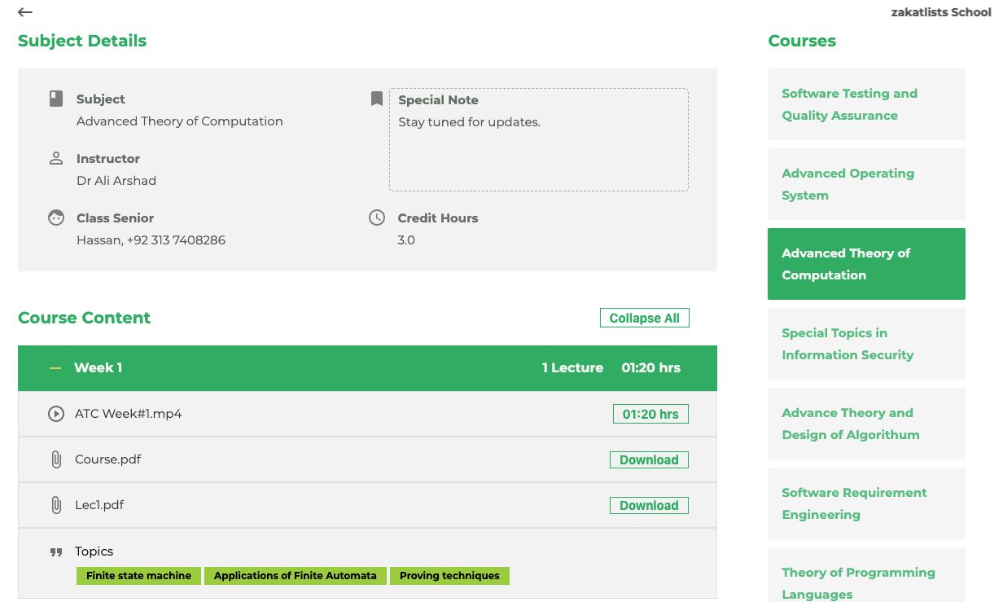Select the Advanced Operating System course
The width and height of the screenshot is (1003, 602).
[866, 184]
